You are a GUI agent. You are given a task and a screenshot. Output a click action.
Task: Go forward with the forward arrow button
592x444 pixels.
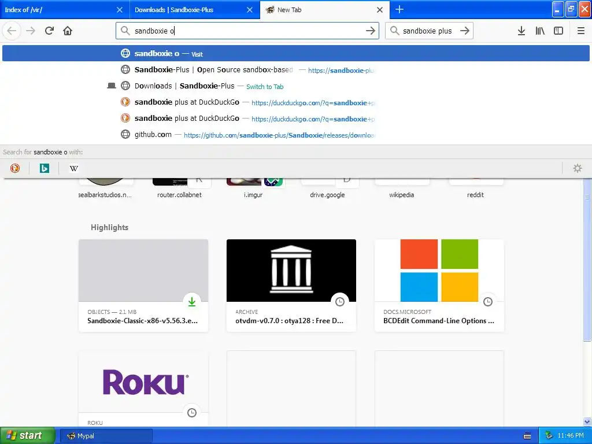tap(31, 31)
